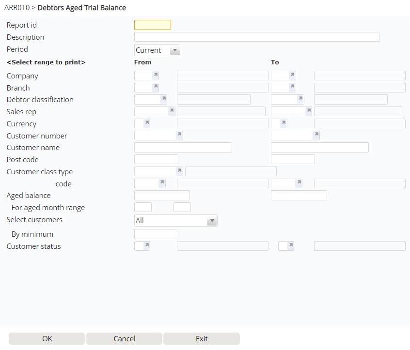The width and height of the screenshot is (410, 350).
Task: Click into the Description text field
Action: pyautogui.click(x=256, y=37)
